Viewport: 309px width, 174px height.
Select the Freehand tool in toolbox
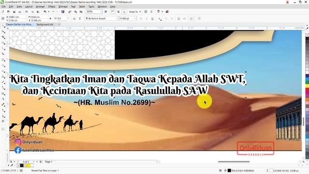pyautogui.click(x=3, y=48)
